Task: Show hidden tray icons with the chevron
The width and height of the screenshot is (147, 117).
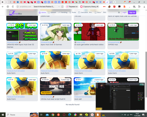Action: (122, 115)
